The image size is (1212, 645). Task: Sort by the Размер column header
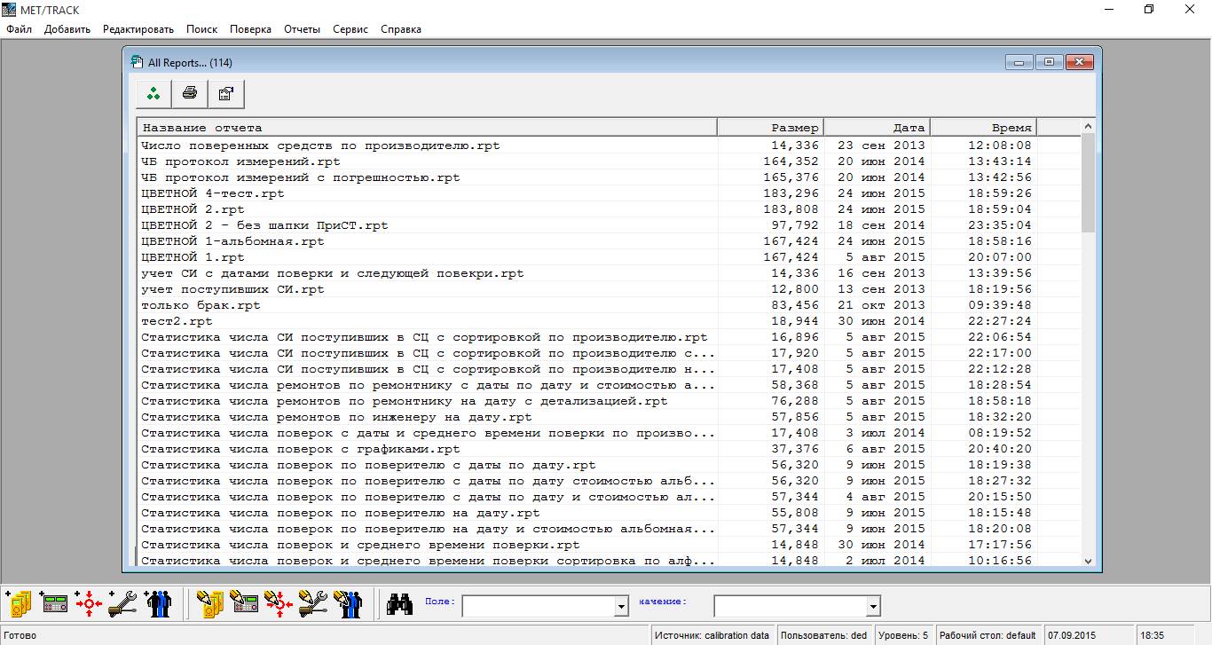770,127
